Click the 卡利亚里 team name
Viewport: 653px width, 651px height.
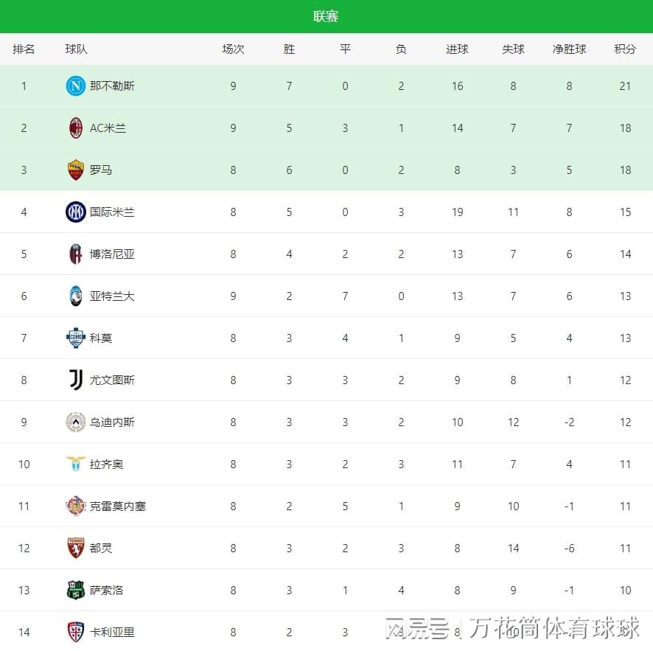(112, 633)
